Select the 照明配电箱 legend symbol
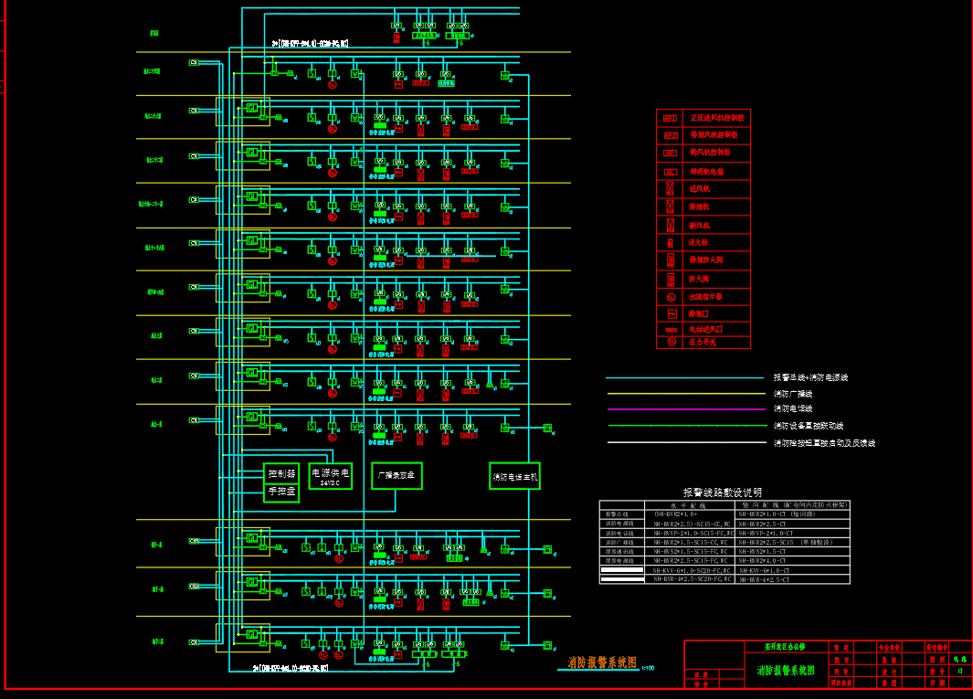Screen dimensions: 973x699 (x=671, y=172)
